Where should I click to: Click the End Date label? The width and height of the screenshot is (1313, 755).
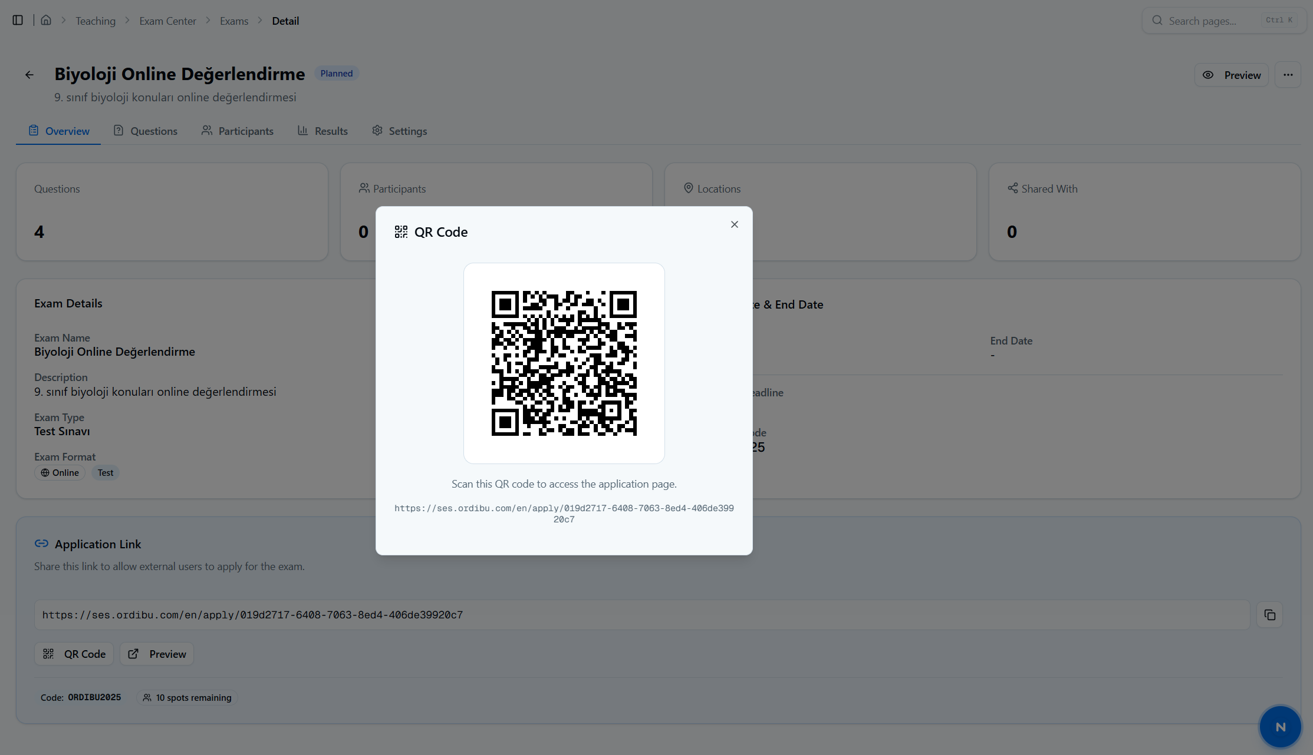coord(1011,341)
